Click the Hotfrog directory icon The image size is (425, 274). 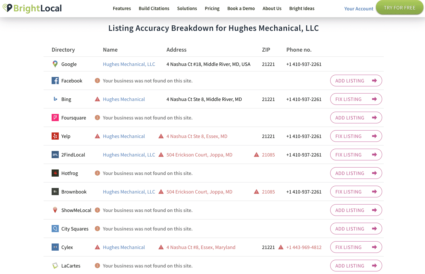click(x=55, y=173)
